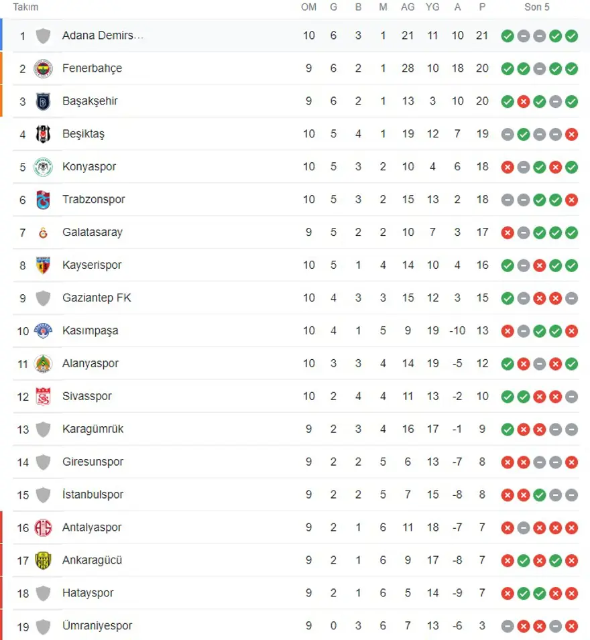This screenshot has width=590, height=640.
Task: Click the Kayserispor club crest
Action: [x=43, y=265]
